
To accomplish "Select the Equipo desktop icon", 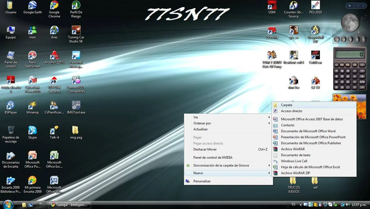I will pos(11,32).
